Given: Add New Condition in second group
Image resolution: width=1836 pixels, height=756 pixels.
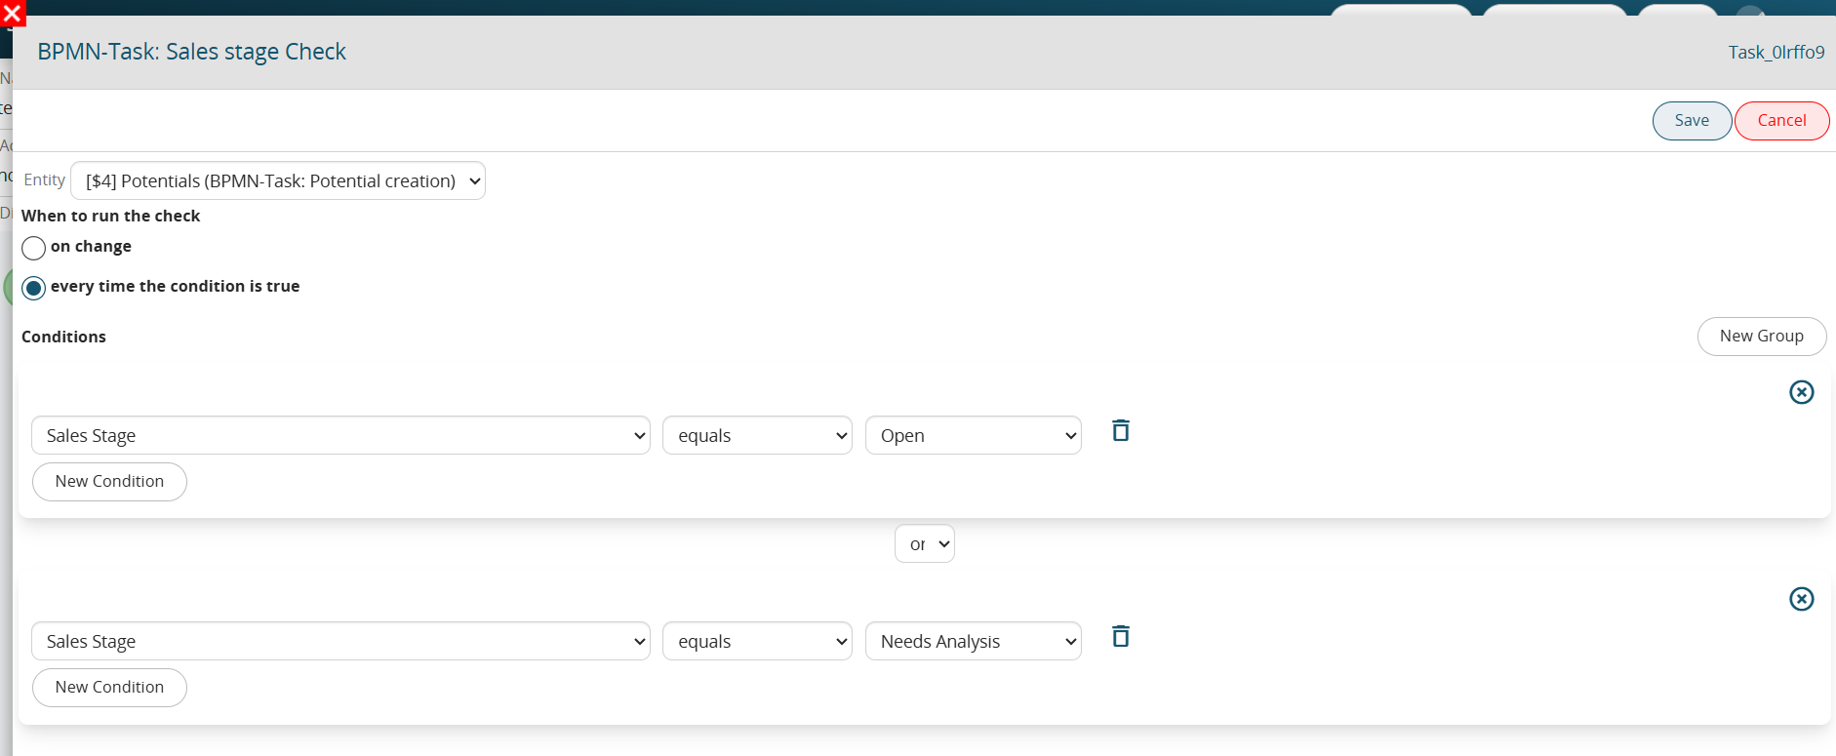Looking at the screenshot, I should (x=109, y=688).
